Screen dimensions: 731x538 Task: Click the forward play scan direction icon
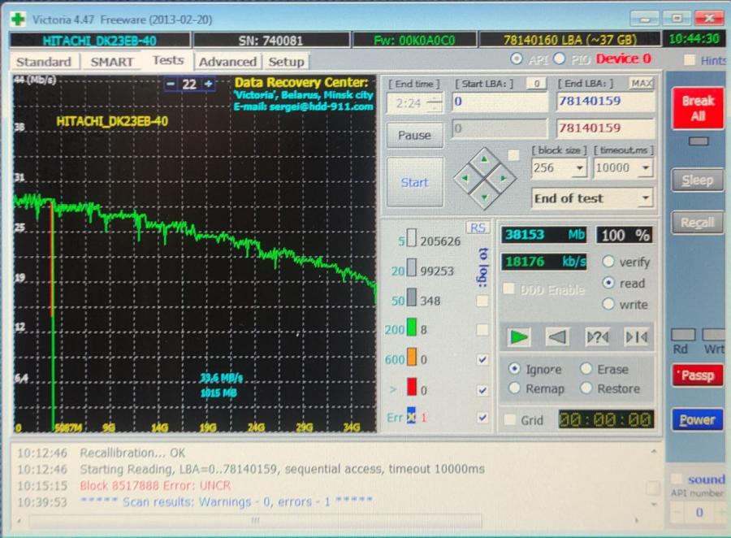point(519,336)
